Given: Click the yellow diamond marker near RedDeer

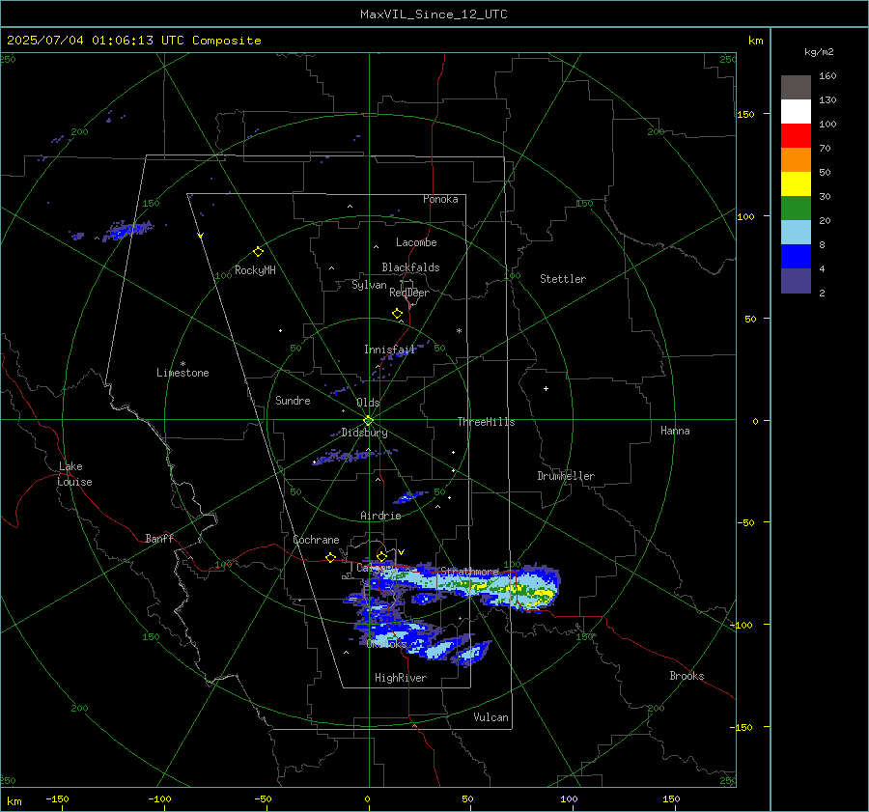Looking at the screenshot, I should point(397,314).
